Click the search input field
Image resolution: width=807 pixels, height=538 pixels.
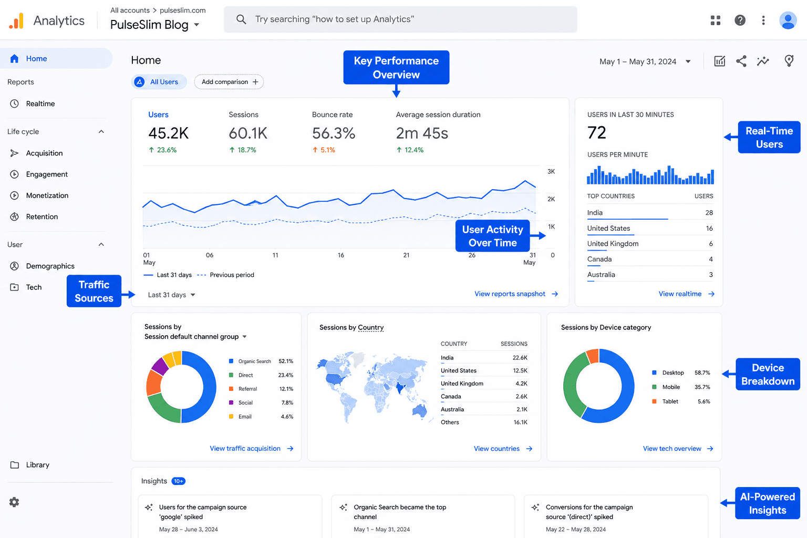[400, 19]
